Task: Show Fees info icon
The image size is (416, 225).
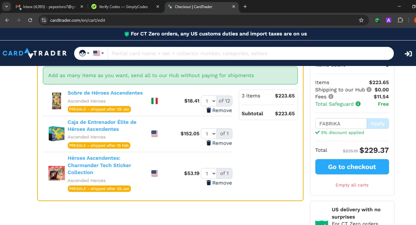Action: point(331,96)
